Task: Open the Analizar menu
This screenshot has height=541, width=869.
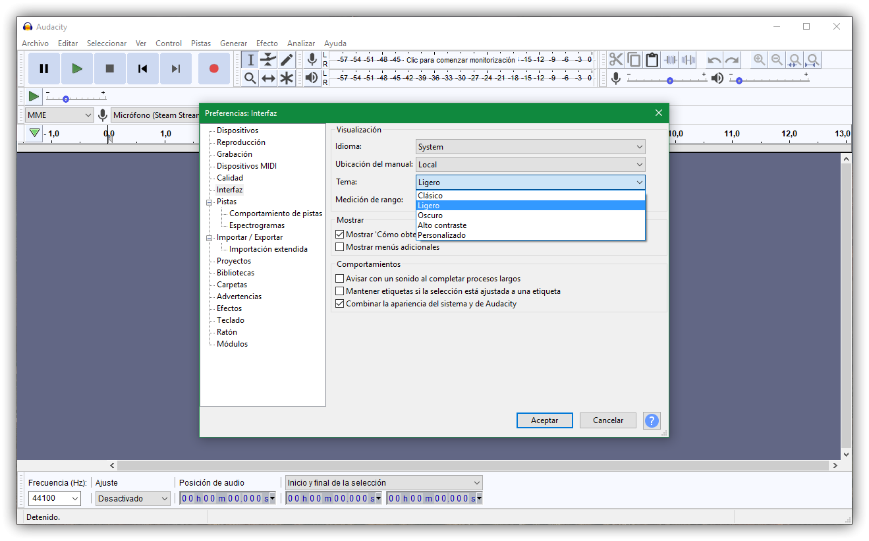Action: [x=301, y=43]
